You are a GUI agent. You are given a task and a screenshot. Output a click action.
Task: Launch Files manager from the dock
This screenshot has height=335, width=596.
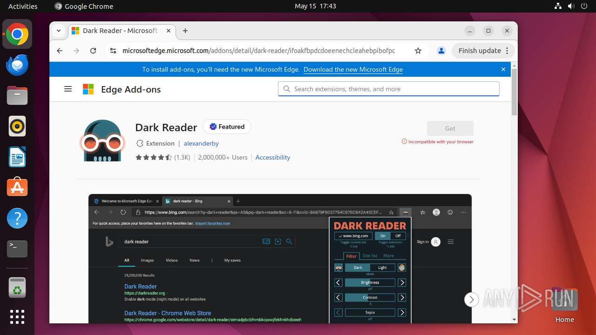coord(17,96)
